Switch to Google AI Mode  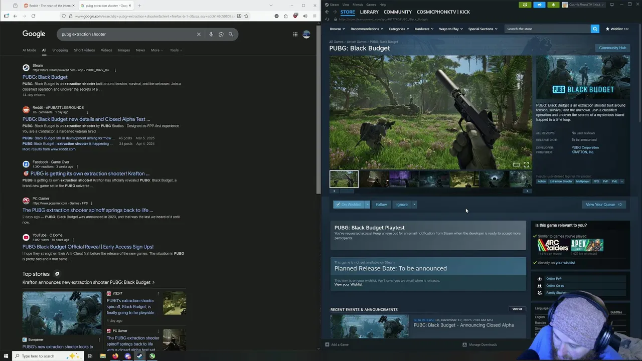29,50
